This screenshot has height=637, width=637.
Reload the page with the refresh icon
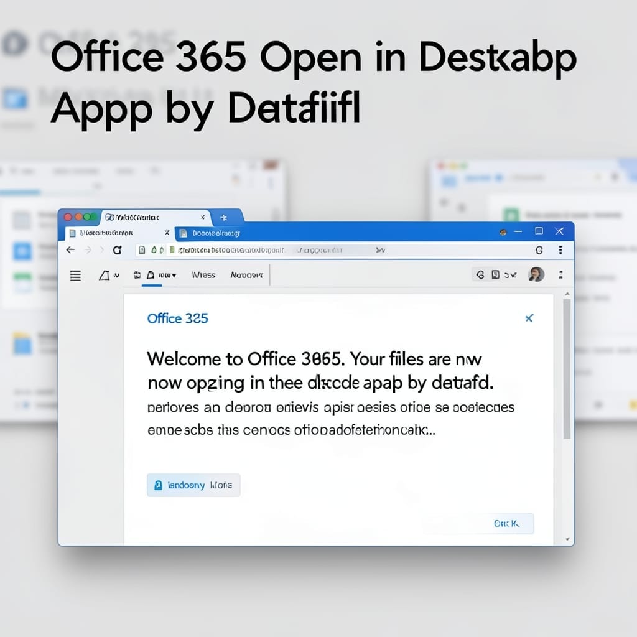[x=117, y=250]
